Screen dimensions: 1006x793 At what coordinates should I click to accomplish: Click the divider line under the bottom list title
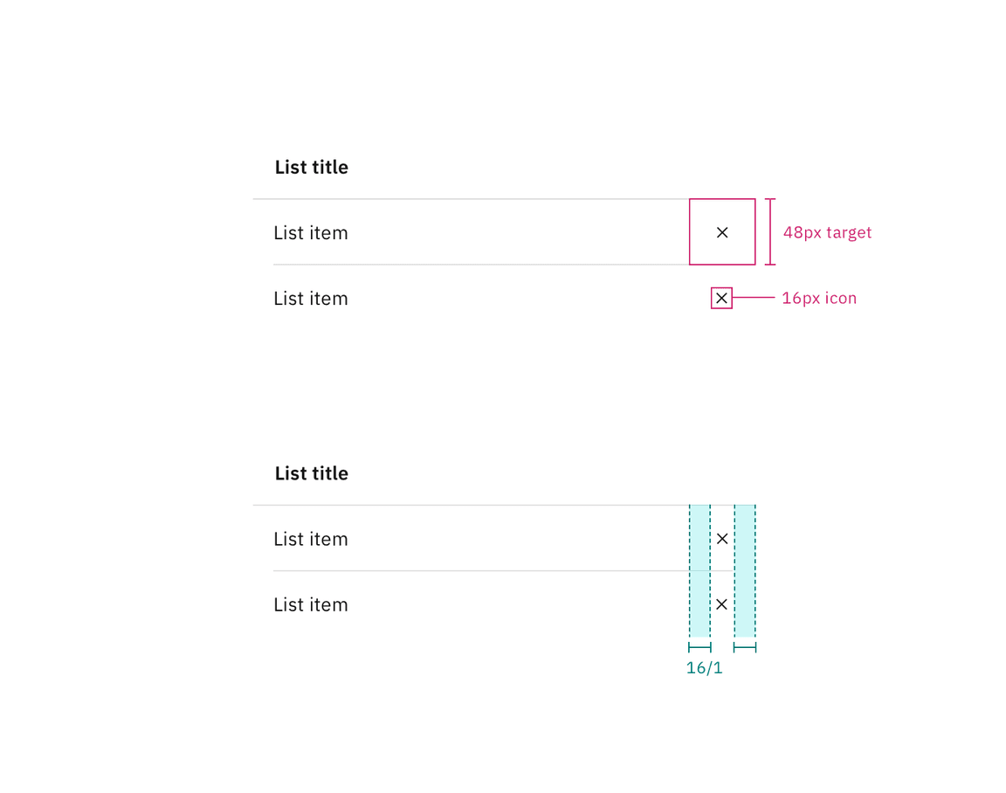(x=472, y=505)
